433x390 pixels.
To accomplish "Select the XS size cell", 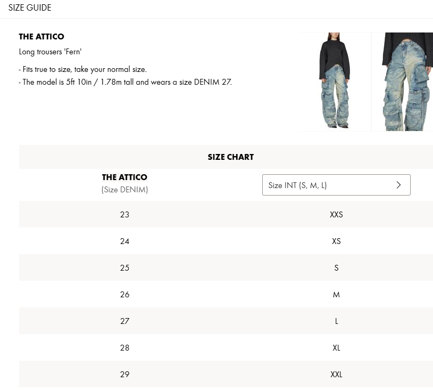I will [336, 241].
